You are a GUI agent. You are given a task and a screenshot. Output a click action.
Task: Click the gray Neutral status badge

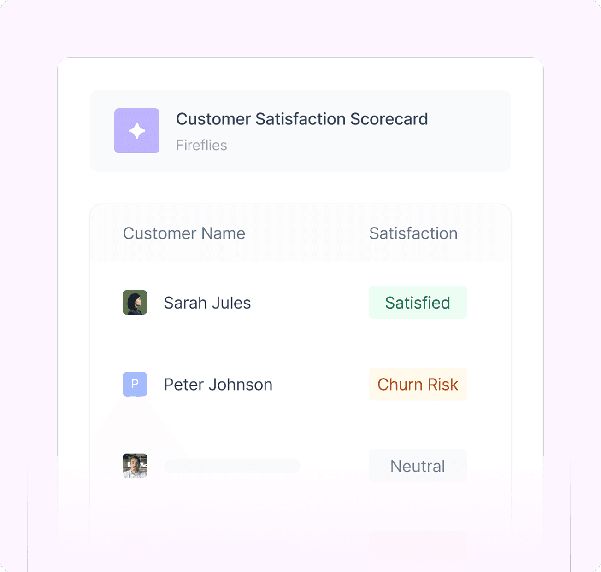(x=418, y=466)
